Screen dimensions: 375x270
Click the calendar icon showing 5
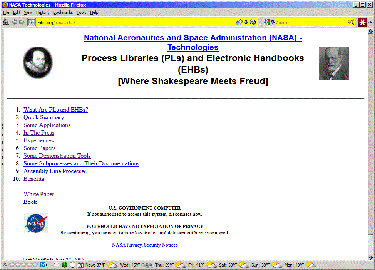pos(80,265)
